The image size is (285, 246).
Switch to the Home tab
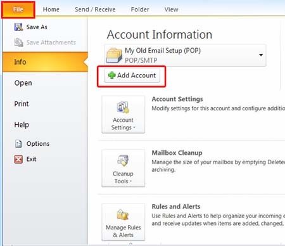(51, 10)
